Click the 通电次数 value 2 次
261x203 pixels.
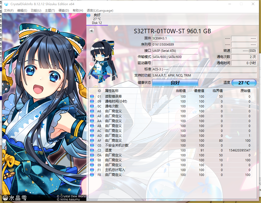click(x=244, y=57)
